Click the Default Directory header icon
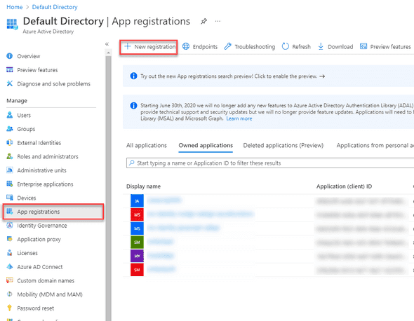Image resolution: width=414 pixels, height=321 pixels. tap(12, 24)
